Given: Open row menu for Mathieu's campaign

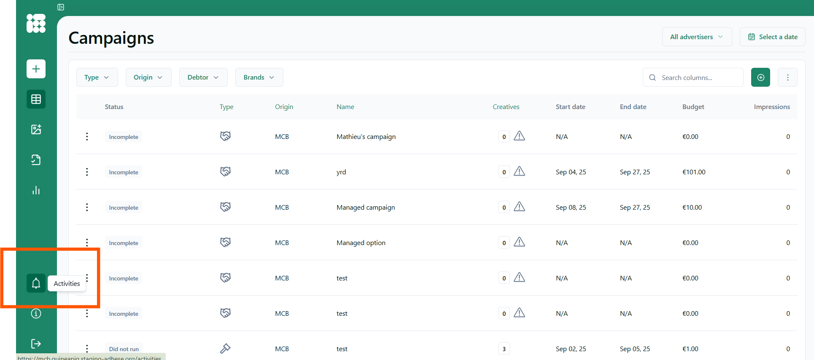Looking at the screenshot, I should coord(87,136).
